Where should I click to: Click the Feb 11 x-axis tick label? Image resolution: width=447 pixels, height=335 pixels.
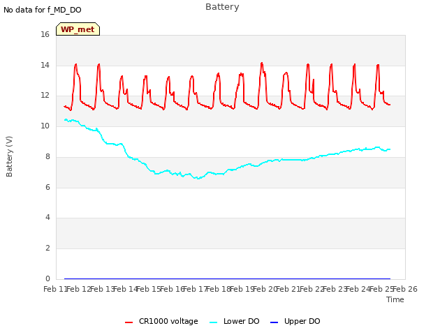pos(54,289)
